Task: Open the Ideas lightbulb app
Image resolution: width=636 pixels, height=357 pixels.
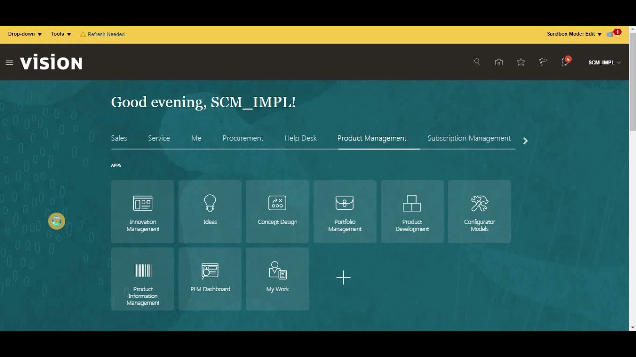Action: (x=210, y=212)
